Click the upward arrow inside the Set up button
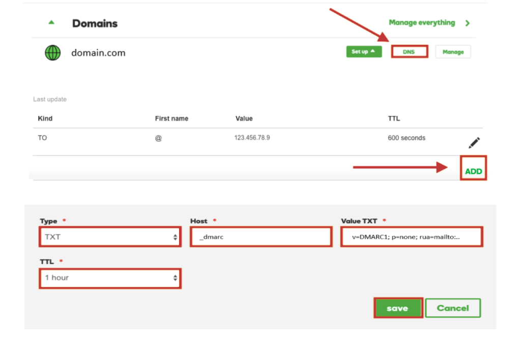The width and height of the screenshot is (521, 348). tap(373, 51)
